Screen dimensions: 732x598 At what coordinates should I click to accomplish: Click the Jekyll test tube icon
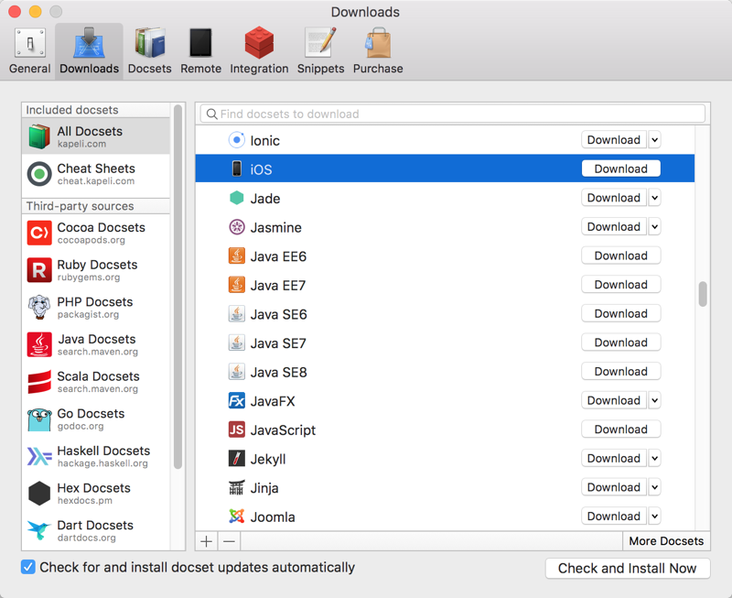coord(237,458)
